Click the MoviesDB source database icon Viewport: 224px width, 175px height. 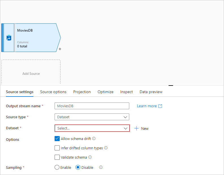9,38
